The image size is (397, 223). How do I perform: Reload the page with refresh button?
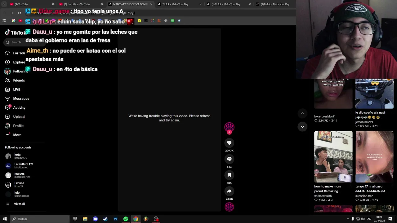pyautogui.click(x=19, y=13)
